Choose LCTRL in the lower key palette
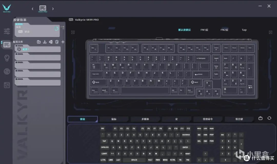 coord(103,160)
